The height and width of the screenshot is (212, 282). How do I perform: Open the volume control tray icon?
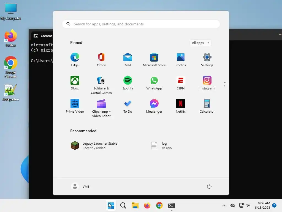pyautogui.click(x=248, y=205)
